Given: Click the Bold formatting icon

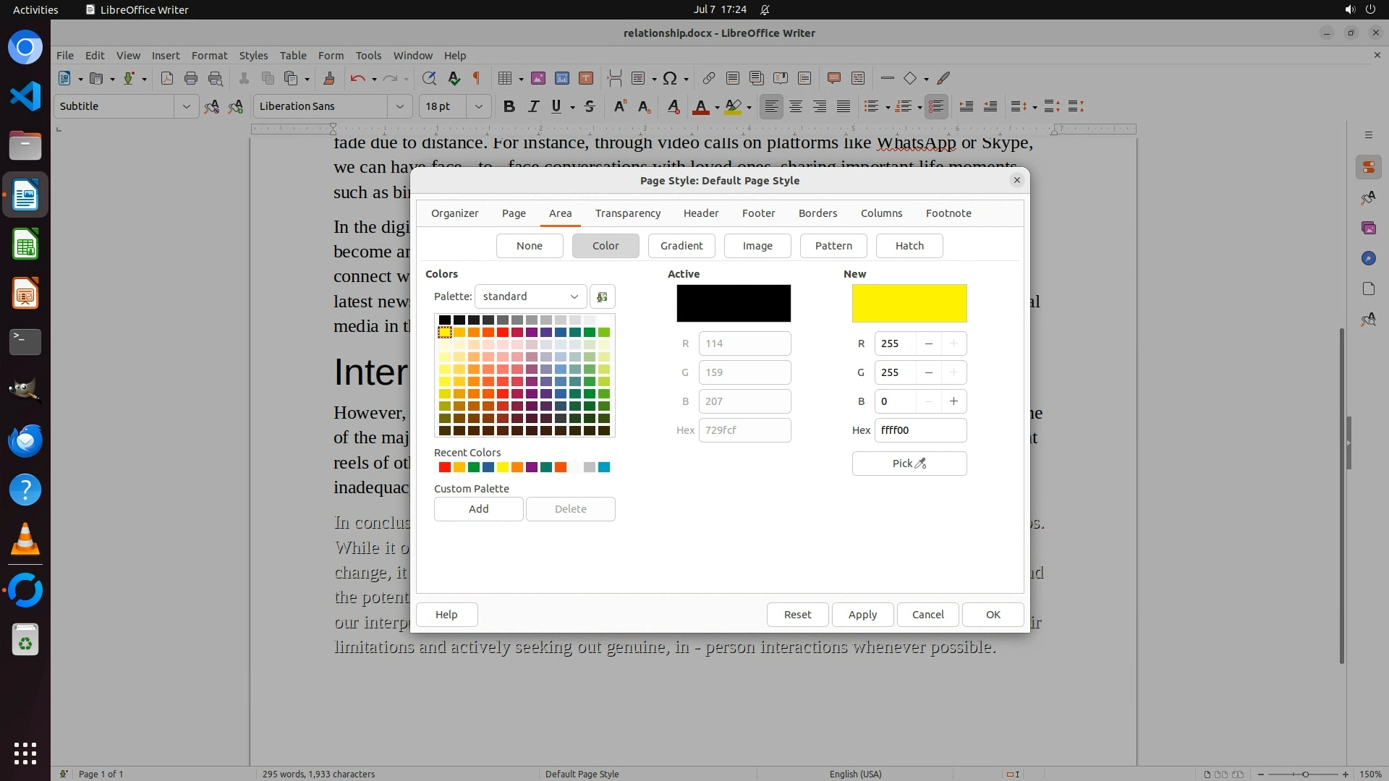Looking at the screenshot, I should pos(509,106).
